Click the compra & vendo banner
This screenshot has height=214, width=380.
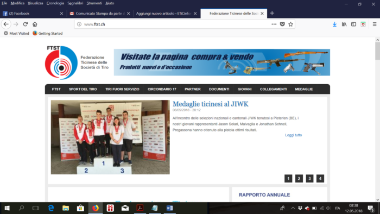(x=221, y=62)
